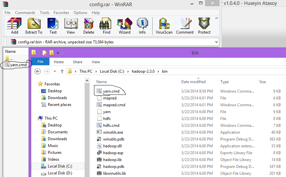
Task: Select yarn.cmd in the WinRAR list
Action: (x=16, y=65)
